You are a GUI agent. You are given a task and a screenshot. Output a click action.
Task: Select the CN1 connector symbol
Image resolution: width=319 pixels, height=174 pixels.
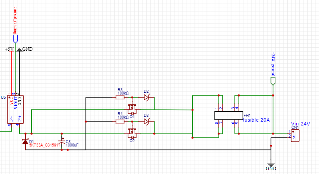point(295,136)
